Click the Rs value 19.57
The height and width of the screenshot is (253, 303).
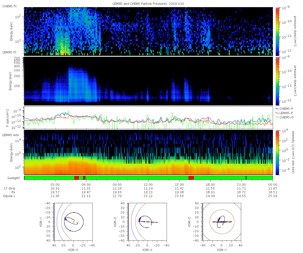[55, 192]
